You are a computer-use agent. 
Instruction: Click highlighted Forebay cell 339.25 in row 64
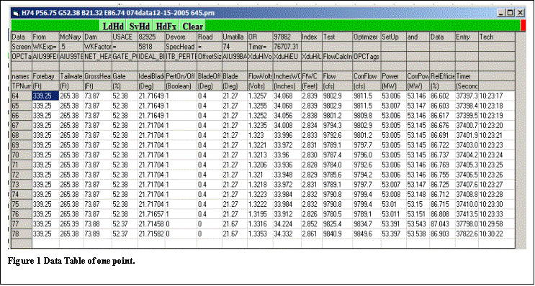click(45, 96)
